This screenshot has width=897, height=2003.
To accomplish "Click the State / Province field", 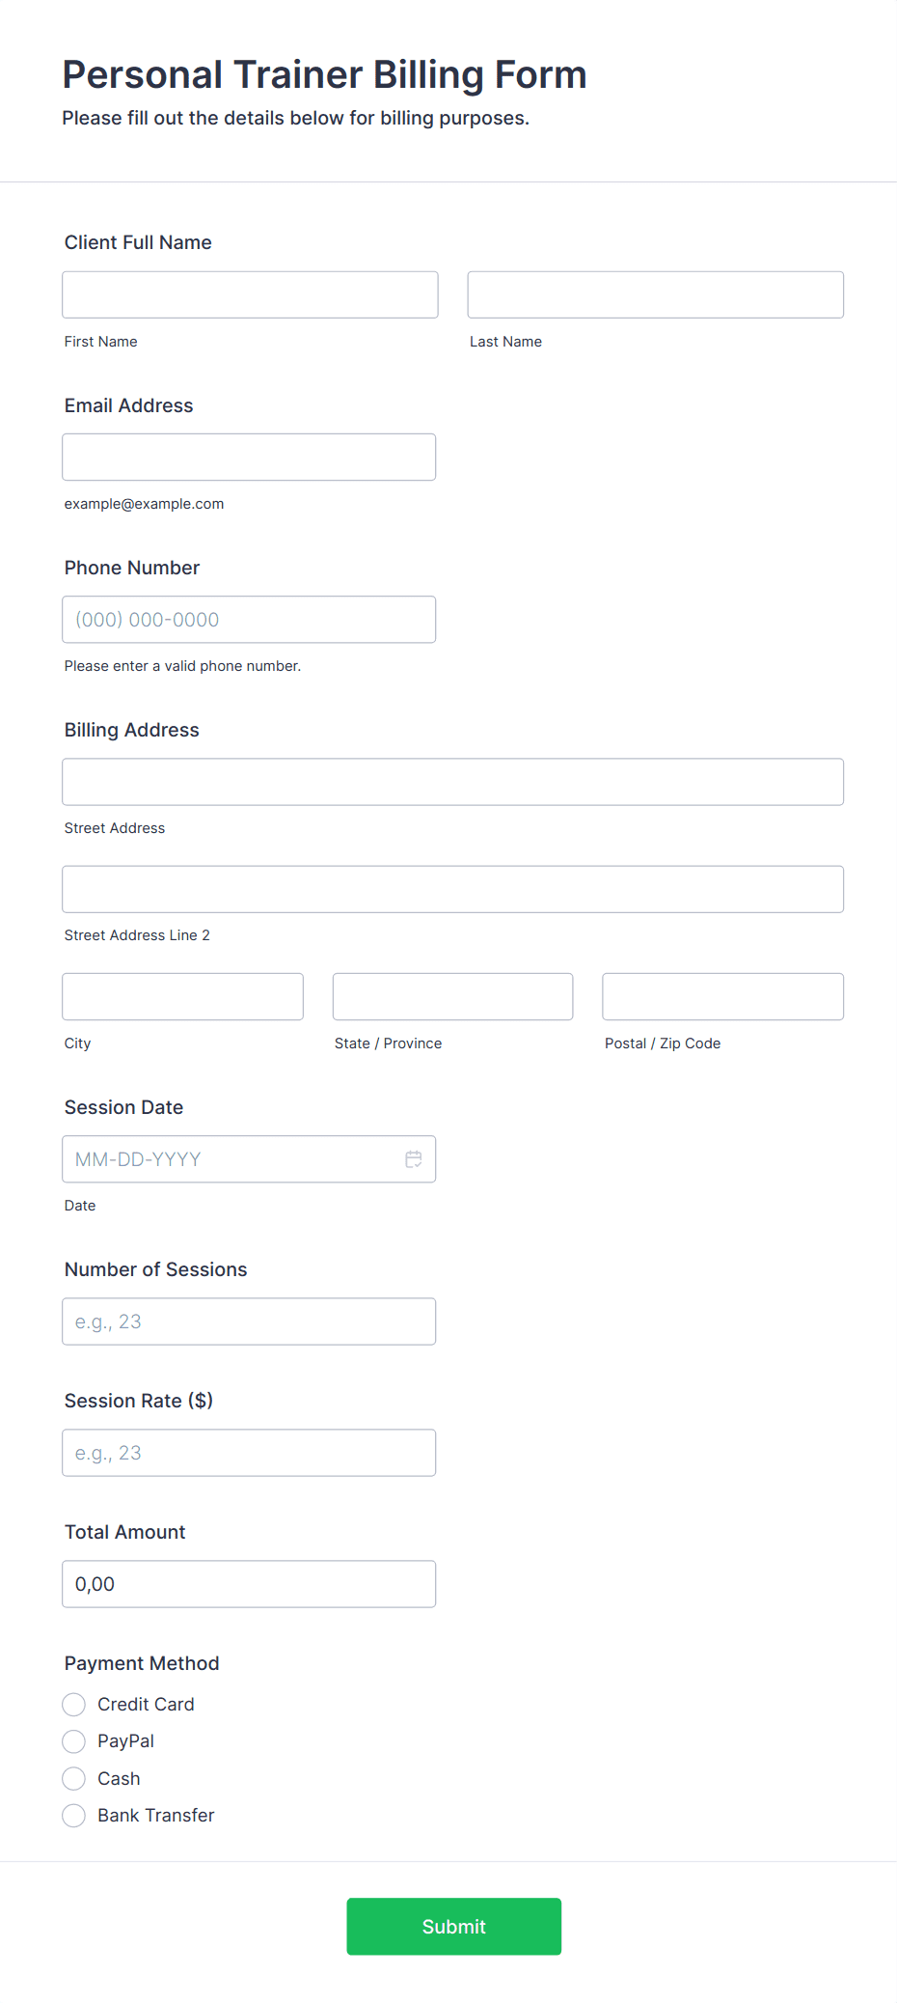I will click(452, 996).
